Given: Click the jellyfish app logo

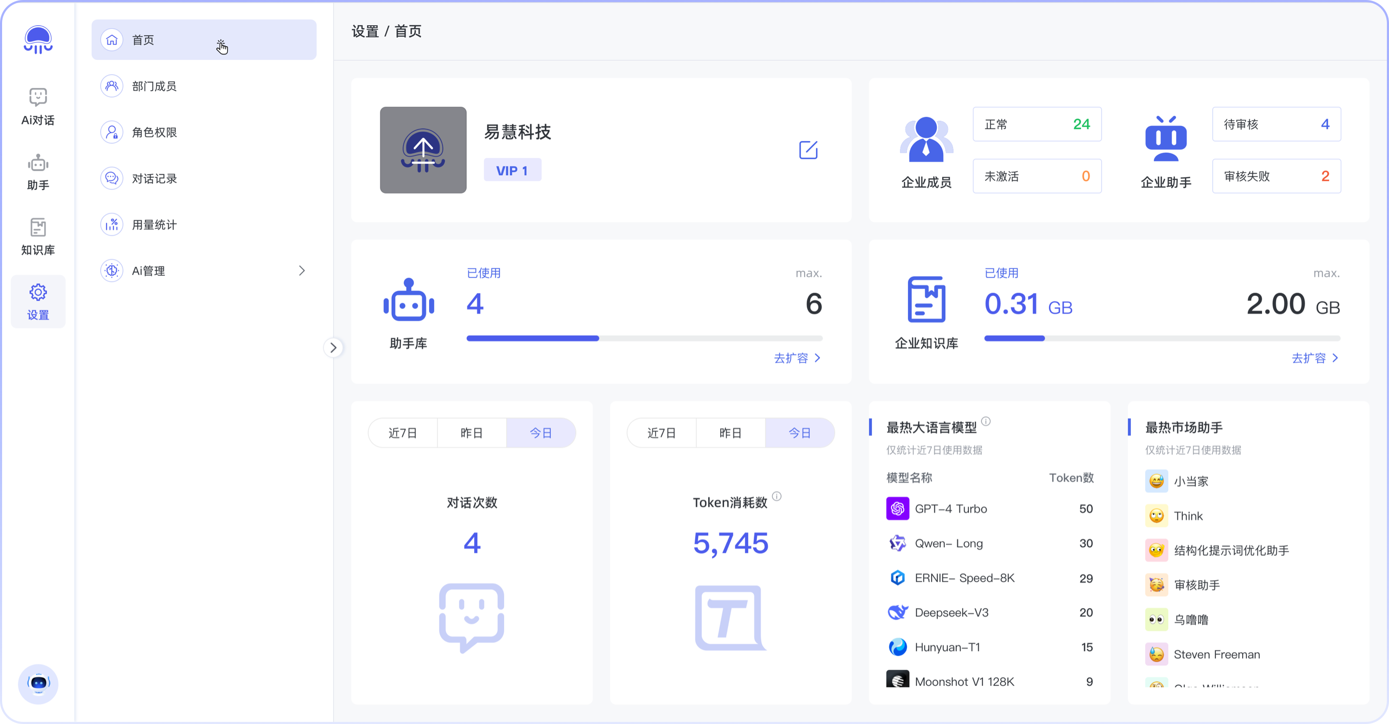Looking at the screenshot, I should coord(38,39).
